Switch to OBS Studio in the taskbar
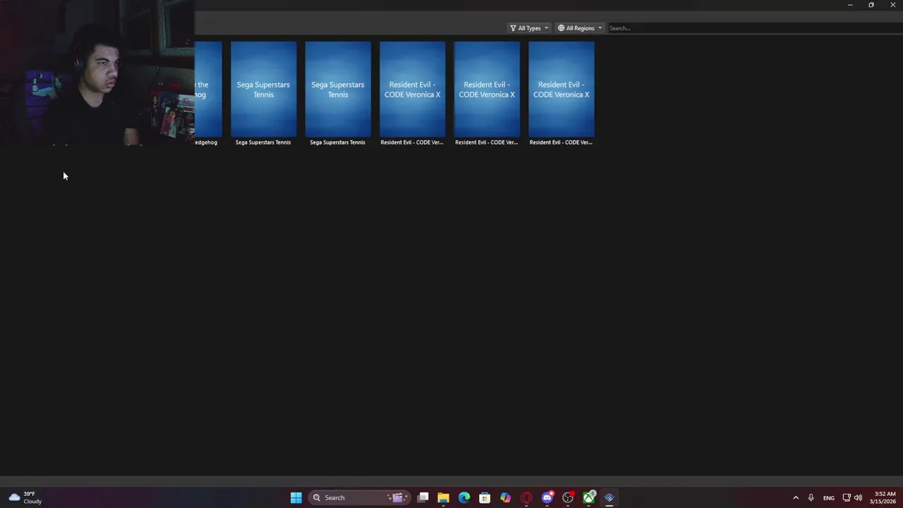The image size is (903, 508). pos(568,497)
